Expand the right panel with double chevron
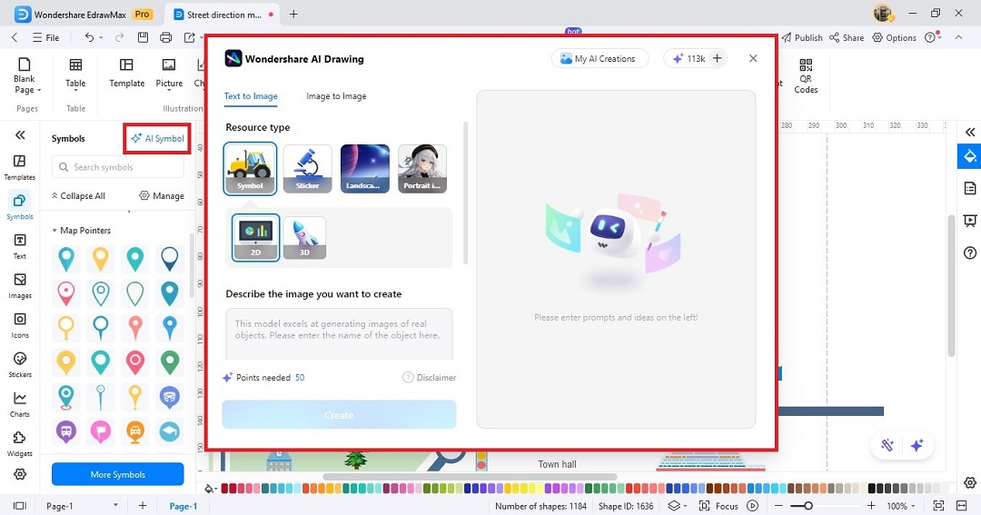Viewport: 981px width, 515px height. [x=970, y=132]
